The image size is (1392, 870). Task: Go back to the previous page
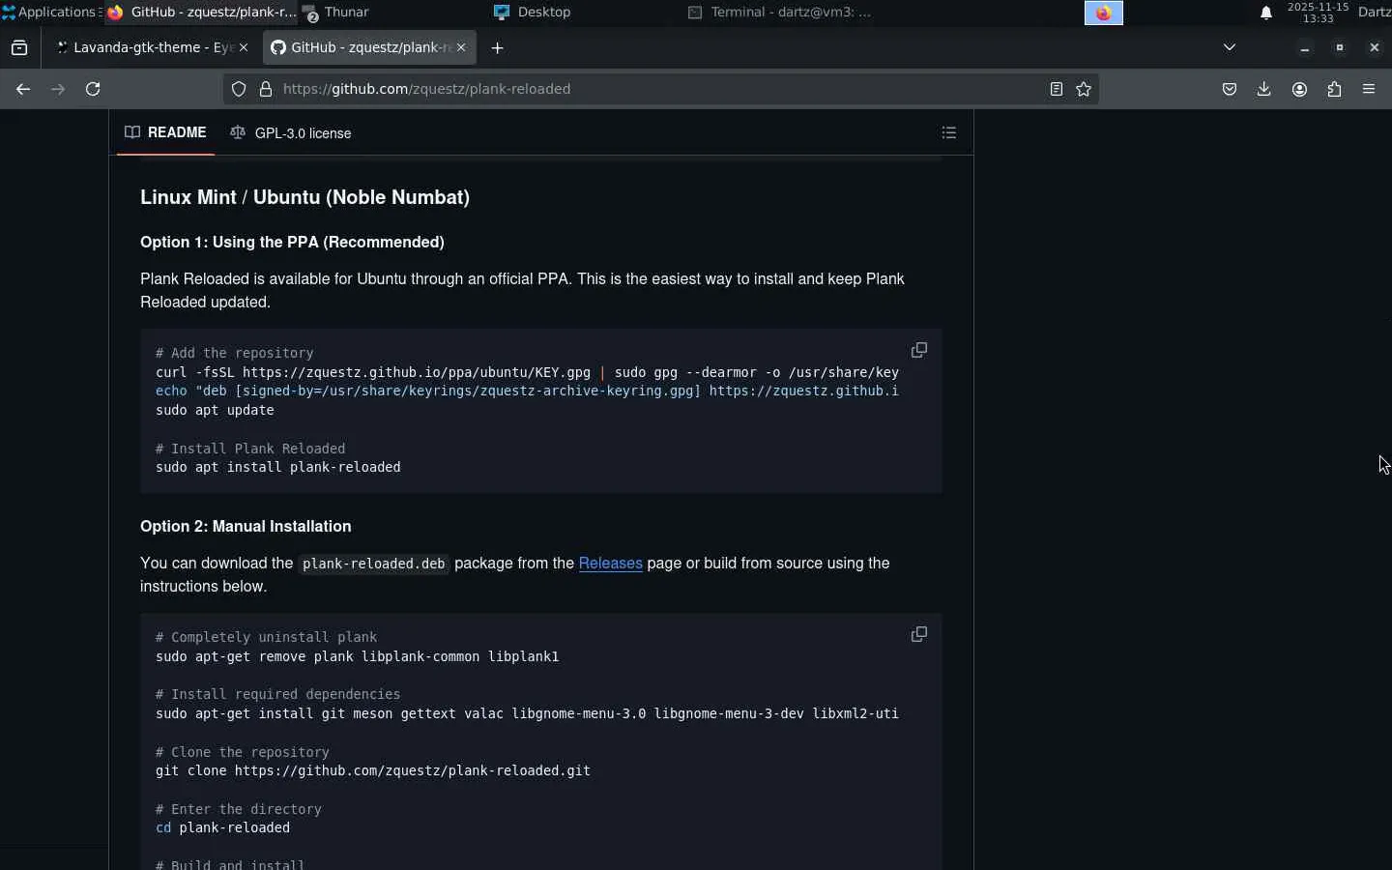(x=23, y=89)
